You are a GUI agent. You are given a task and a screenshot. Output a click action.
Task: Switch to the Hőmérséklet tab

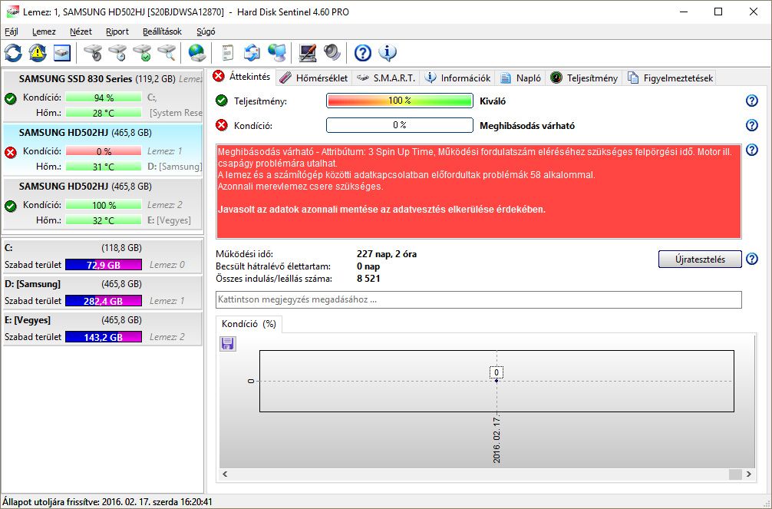click(314, 78)
